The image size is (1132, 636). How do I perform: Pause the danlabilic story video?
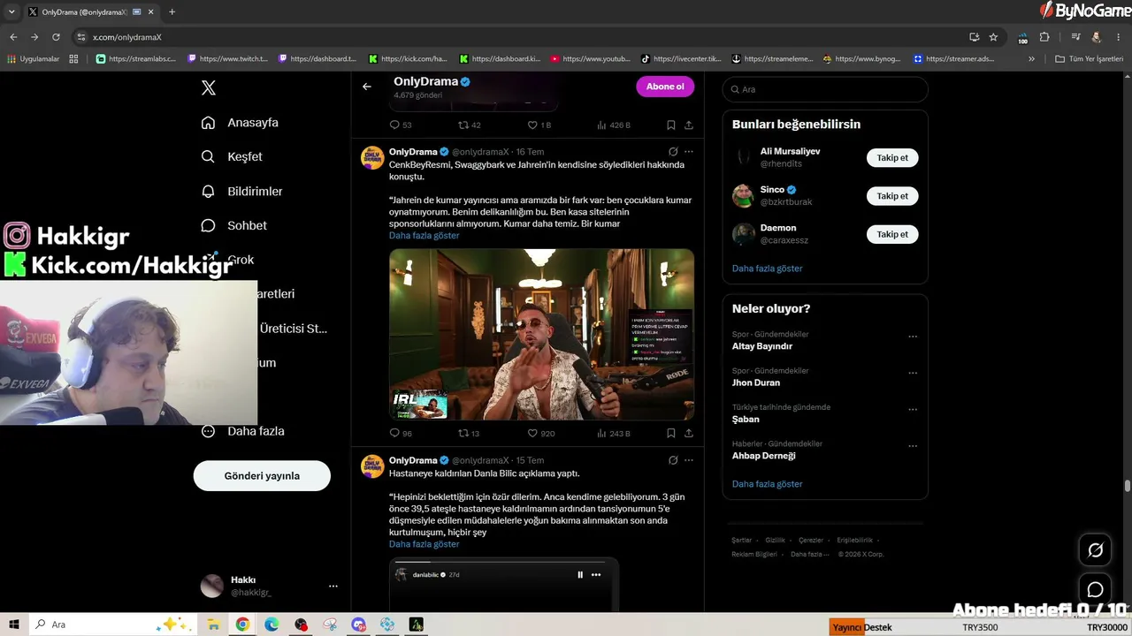(x=580, y=575)
